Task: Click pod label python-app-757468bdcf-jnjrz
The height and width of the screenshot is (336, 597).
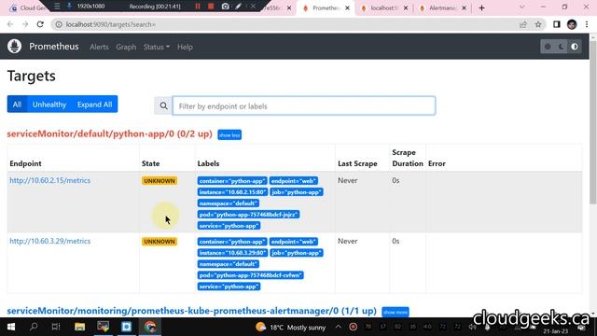Action: click(248, 215)
